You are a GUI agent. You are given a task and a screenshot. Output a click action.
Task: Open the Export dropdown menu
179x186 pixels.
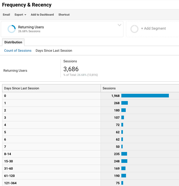[x=21, y=15]
